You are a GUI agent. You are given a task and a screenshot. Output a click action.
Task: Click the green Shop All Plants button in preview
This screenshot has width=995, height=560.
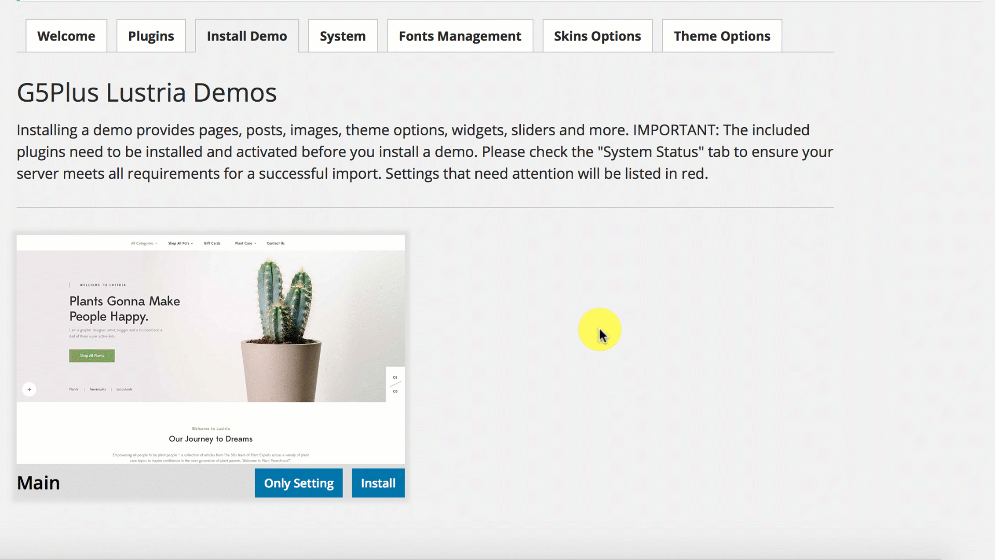pos(92,356)
